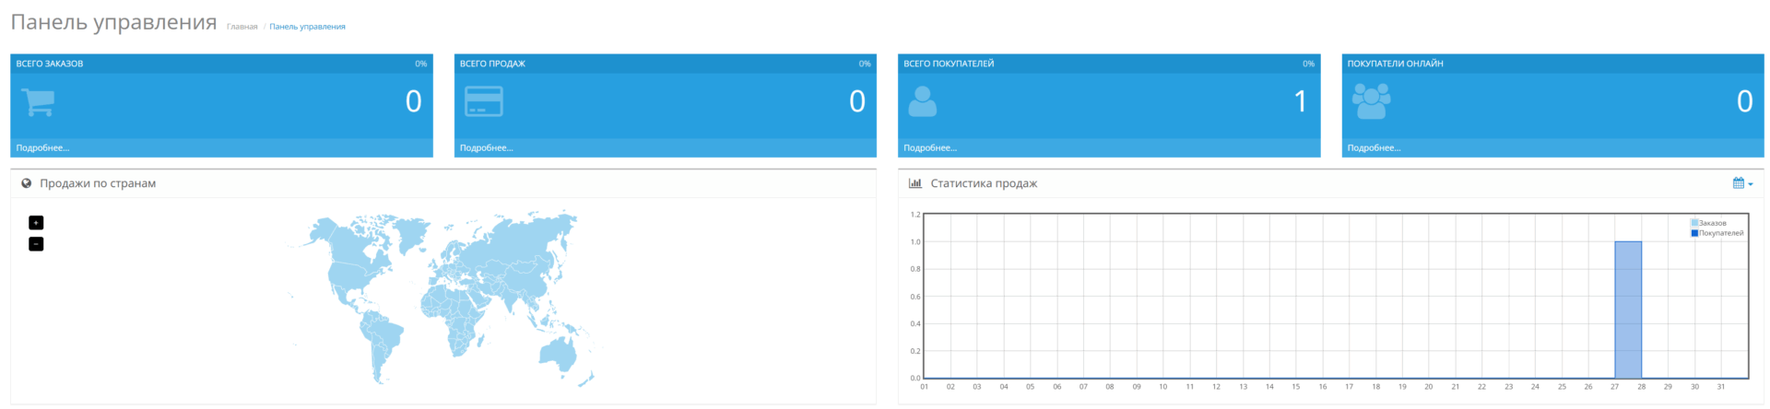Open Подробнее link under Покупатели онлайн
The width and height of the screenshot is (1770, 409).
tap(1374, 148)
